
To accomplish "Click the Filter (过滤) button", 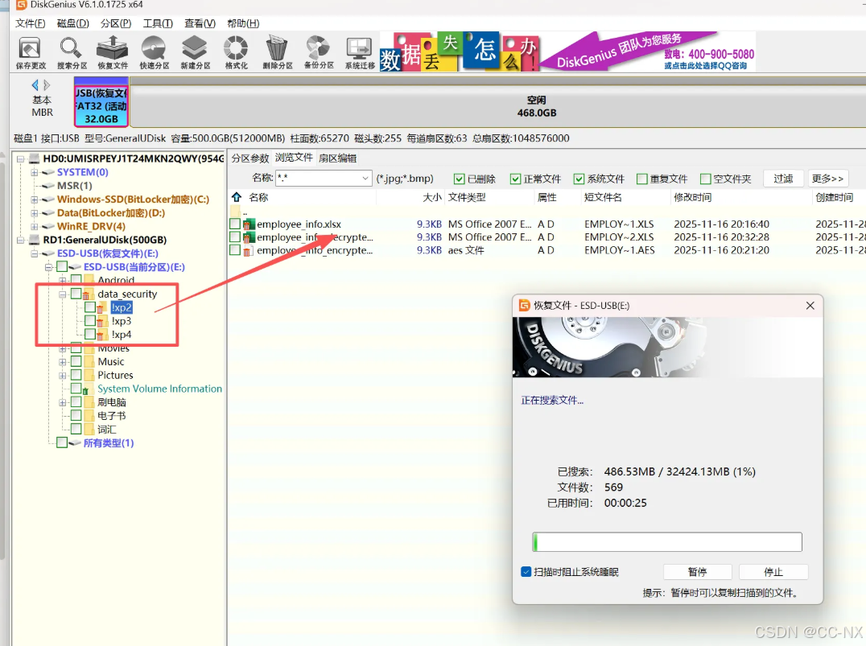I will click(783, 179).
